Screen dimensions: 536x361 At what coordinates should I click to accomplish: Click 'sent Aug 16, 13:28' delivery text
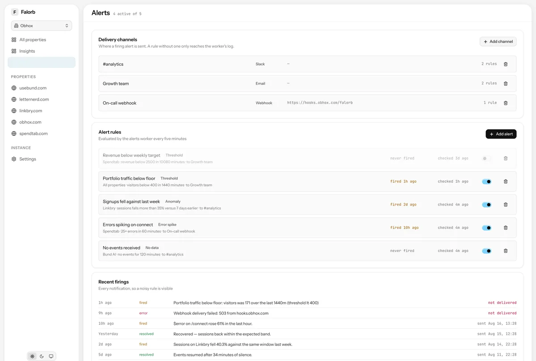[x=497, y=323]
